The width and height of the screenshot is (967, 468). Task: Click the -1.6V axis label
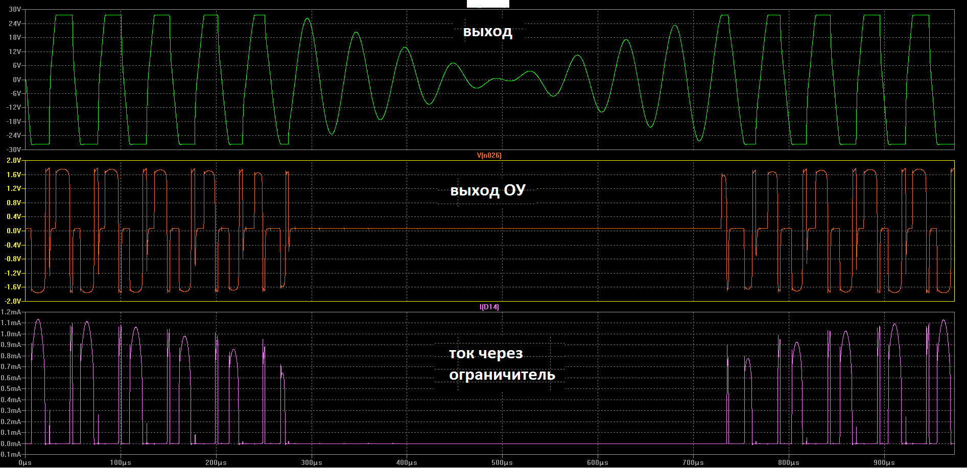[13, 287]
